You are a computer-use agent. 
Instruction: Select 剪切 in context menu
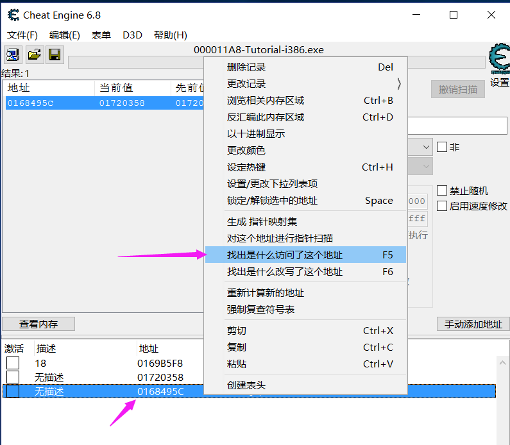pos(306,331)
